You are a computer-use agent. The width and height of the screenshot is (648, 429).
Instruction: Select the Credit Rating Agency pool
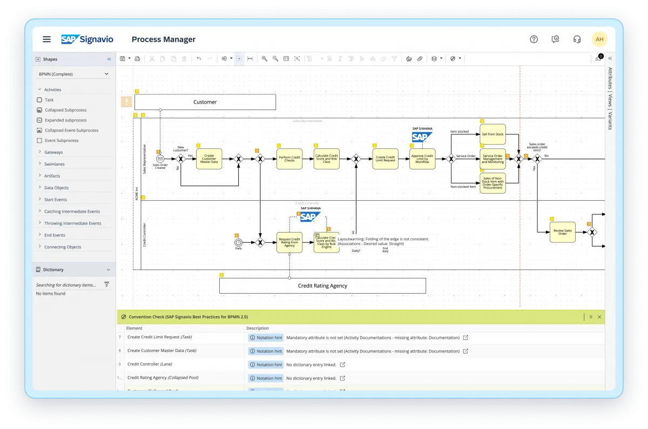(322, 285)
